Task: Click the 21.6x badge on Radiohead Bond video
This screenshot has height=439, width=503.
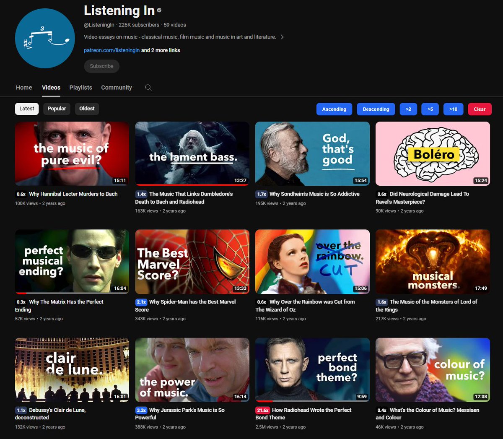Action: (263, 410)
